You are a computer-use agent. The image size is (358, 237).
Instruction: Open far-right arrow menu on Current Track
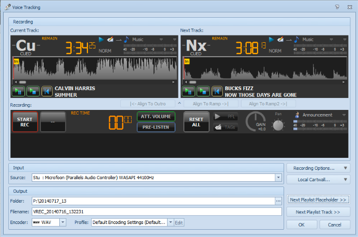tap(175, 40)
